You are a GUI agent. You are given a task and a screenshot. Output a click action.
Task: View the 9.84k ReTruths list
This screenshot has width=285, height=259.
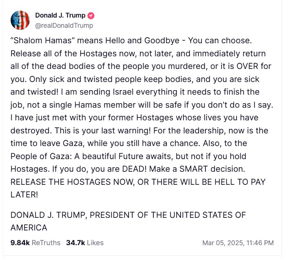(x=35, y=243)
